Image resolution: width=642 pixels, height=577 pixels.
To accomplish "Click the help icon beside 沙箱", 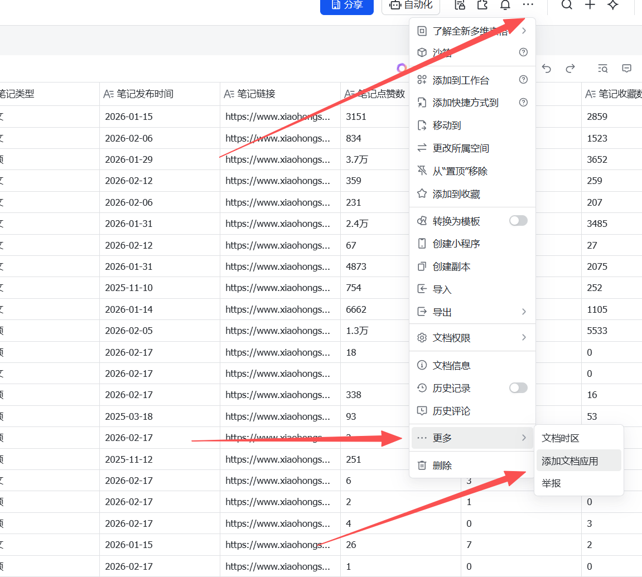I will click(x=523, y=52).
